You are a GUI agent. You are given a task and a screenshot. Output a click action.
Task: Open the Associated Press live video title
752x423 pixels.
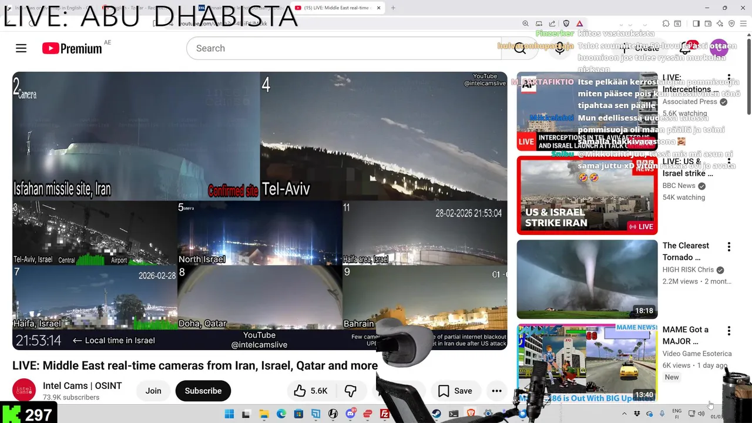coord(690,83)
